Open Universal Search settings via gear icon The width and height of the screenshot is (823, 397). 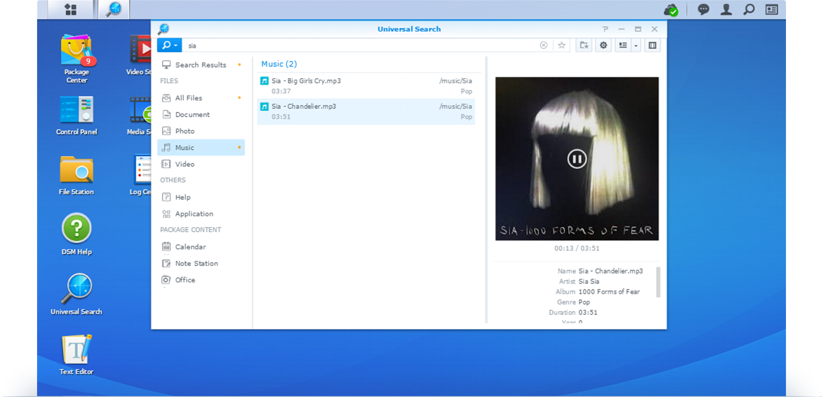pos(603,45)
